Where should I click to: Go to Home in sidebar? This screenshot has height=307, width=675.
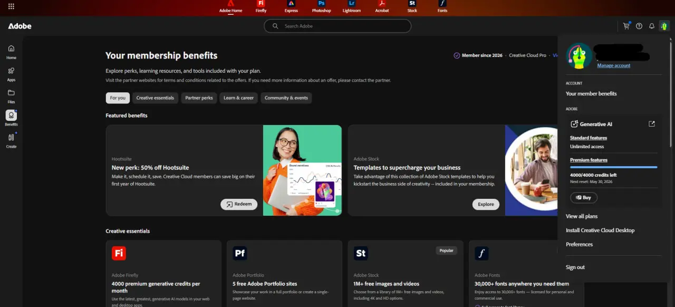11,52
